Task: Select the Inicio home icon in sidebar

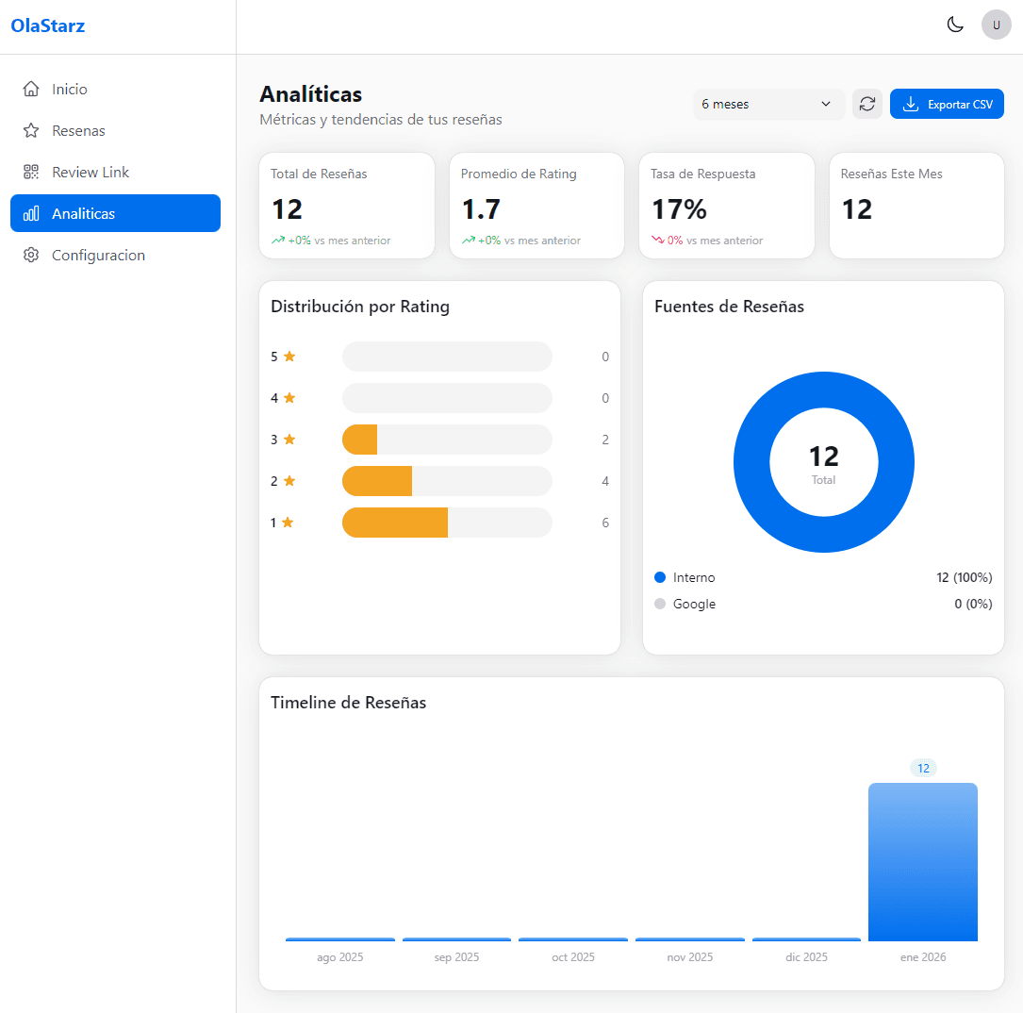Action: [29, 88]
